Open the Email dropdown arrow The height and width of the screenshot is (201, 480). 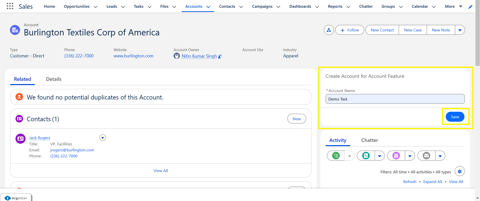[440, 156]
